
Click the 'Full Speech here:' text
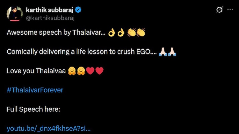coord(33,109)
